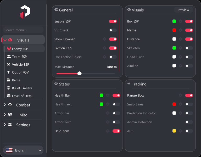The width and height of the screenshot is (201, 157).
Task: Open Faction Tag gear settings
Action: coord(104,48)
